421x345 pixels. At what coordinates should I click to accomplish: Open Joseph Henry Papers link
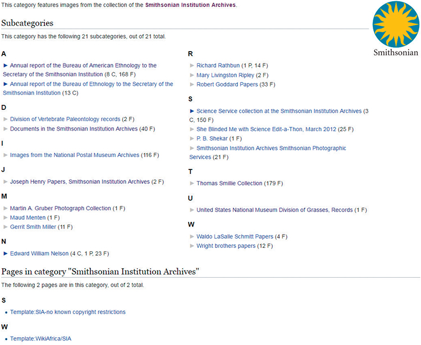pos(80,182)
